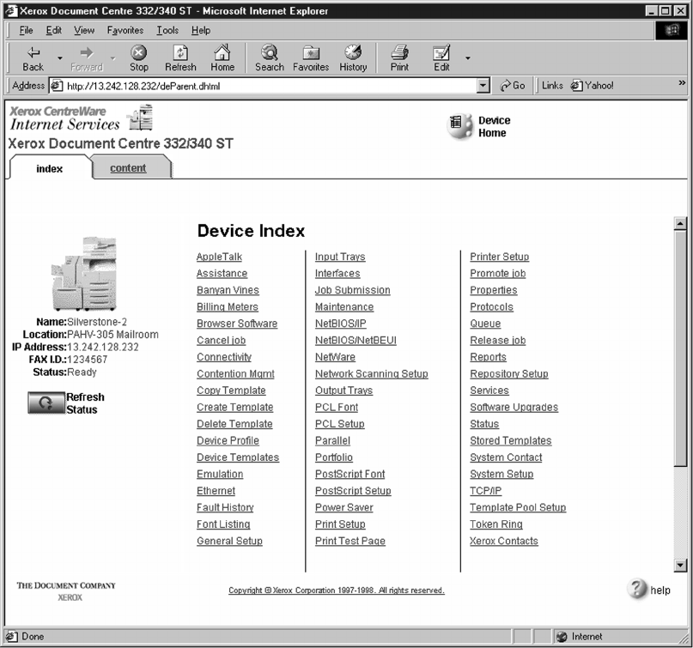Click the Device Home icon

pos(459,126)
